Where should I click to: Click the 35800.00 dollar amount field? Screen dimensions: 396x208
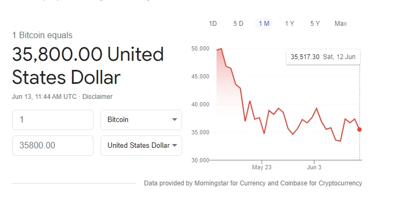(x=53, y=145)
